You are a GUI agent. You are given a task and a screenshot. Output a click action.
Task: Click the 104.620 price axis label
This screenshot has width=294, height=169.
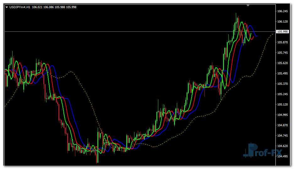(283, 146)
